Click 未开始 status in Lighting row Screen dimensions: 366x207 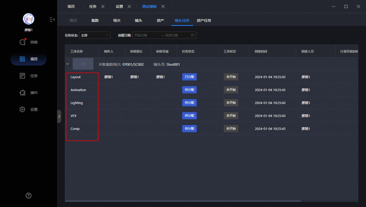pos(231,103)
